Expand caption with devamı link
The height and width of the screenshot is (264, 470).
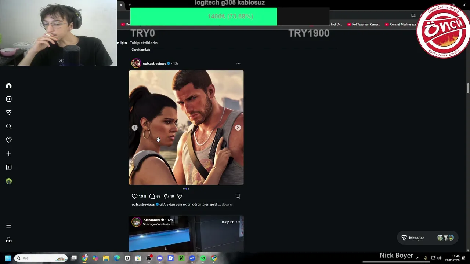(x=227, y=204)
